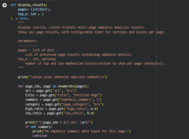Click the pages: List[Dict] parameter line
This screenshot has height=139, width=189.
tap(34, 10)
